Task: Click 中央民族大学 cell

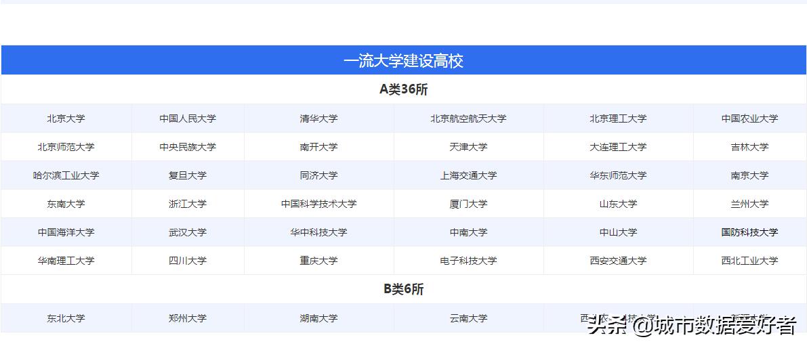Action: tap(188, 147)
